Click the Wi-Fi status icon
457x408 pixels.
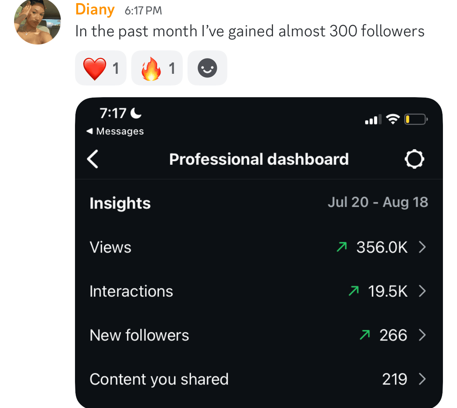[392, 119]
